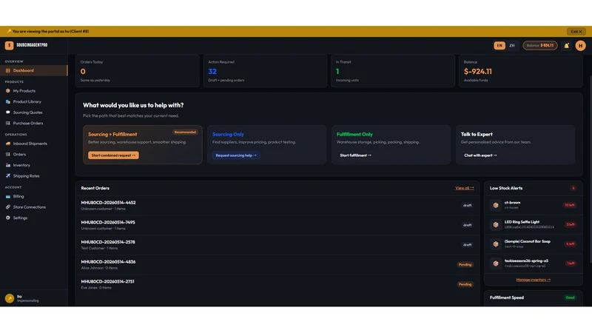The image size is (592, 333).
Task: Click the impersonation key avatar at bottom-left
Action: (x=10, y=298)
